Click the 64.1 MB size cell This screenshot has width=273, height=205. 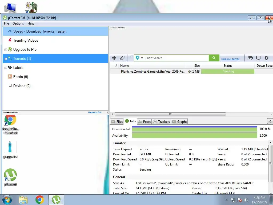pos(194,72)
